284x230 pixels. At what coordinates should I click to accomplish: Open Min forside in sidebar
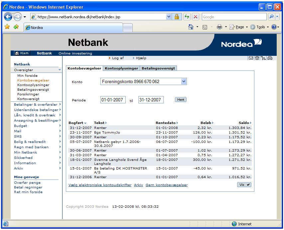(27, 75)
